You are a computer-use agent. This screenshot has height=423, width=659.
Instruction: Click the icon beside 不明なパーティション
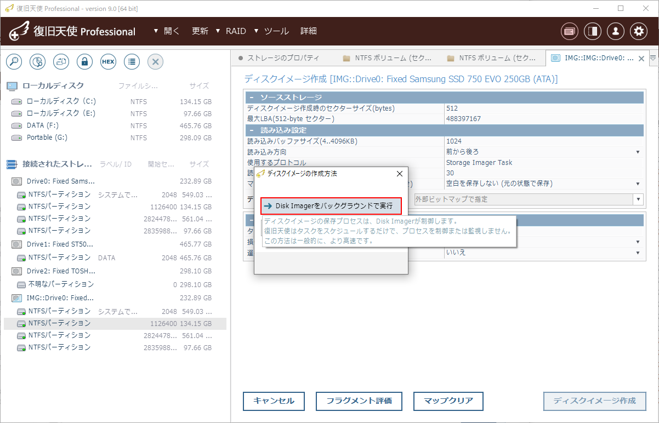point(21,285)
